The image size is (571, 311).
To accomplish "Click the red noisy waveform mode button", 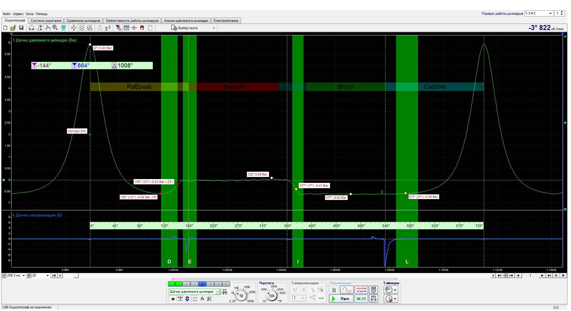I will tap(361, 290).
